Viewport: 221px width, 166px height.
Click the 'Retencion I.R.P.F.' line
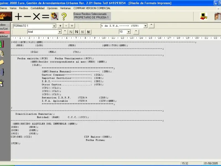75,98
